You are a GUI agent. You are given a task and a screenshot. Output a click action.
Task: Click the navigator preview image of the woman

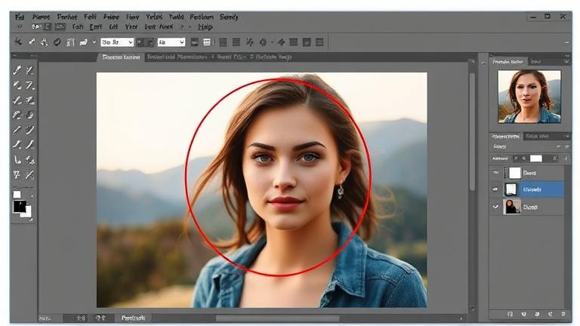coord(529,97)
